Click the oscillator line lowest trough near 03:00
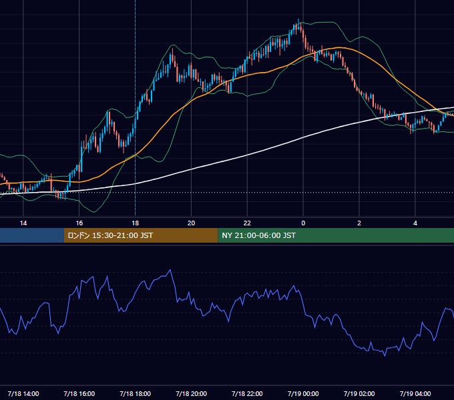Image resolution: width=454 pixels, height=400 pixels. coord(385,355)
